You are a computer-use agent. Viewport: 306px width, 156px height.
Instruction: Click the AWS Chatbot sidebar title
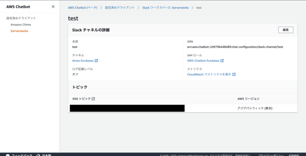click(x=18, y=7)
